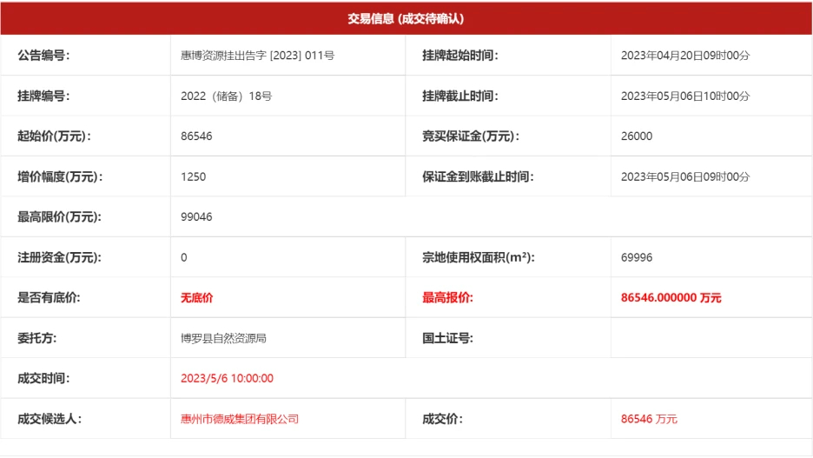Click the highest bid 86546.000000 万元
This screenshot has width=813, height=458.
click(671, 298)
